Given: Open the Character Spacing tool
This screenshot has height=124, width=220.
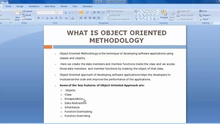Looking at the screenshot, I should click(x=60, y=18).
